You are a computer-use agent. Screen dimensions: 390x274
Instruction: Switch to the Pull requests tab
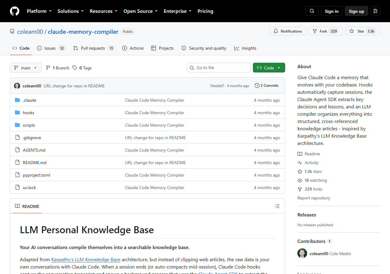(94, 48)
